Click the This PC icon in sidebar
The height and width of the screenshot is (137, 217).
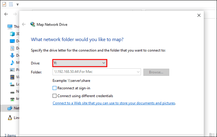[10, 27]
